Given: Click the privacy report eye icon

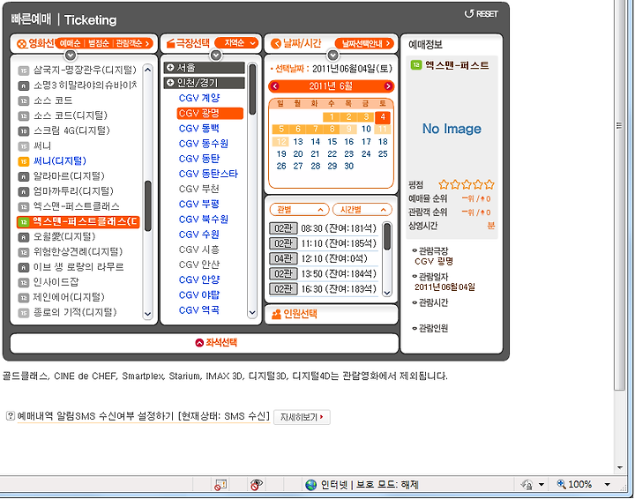Looking at the screenshot, I should pos(256,484).
